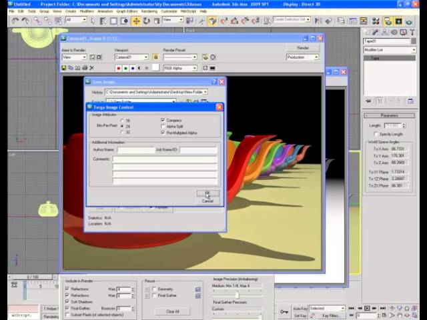Cancel the Targa Image Control dialog
427x320 pixels.
pos(207,201)
